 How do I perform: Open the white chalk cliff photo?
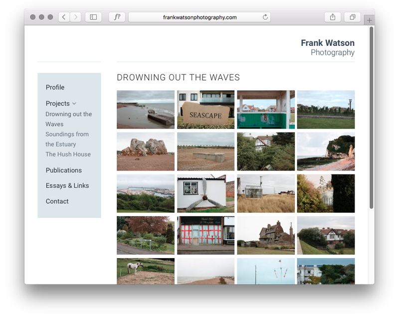[326, 152]
